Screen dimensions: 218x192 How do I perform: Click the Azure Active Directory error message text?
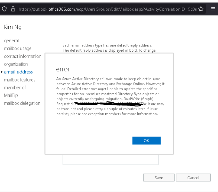pos(110,96)
